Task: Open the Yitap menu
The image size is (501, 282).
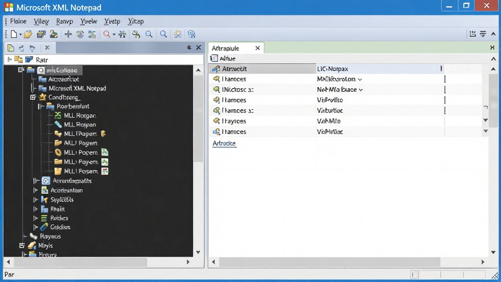Action: point(136,21)
